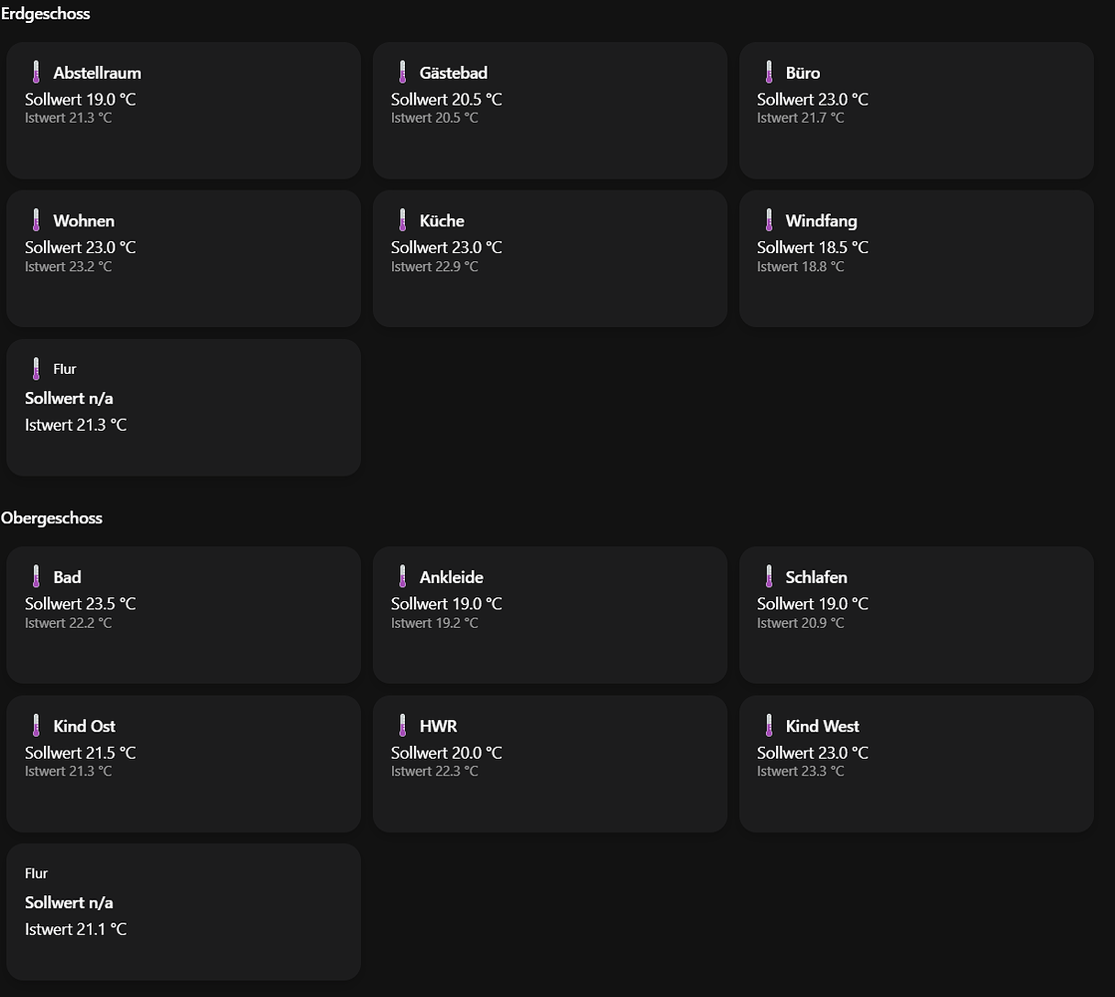Click the Kind Ost thermometer icon
Image resolution: width=1115 pixels, height=997 pixels.
pyautogui.click(x=36, y=726)
